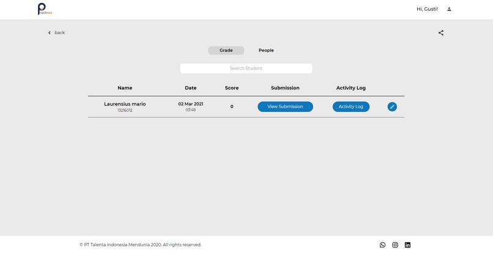This screenshot has height=253, width=493.
Task: Click the back chevron arrow
Action: (x=50, y=32)
